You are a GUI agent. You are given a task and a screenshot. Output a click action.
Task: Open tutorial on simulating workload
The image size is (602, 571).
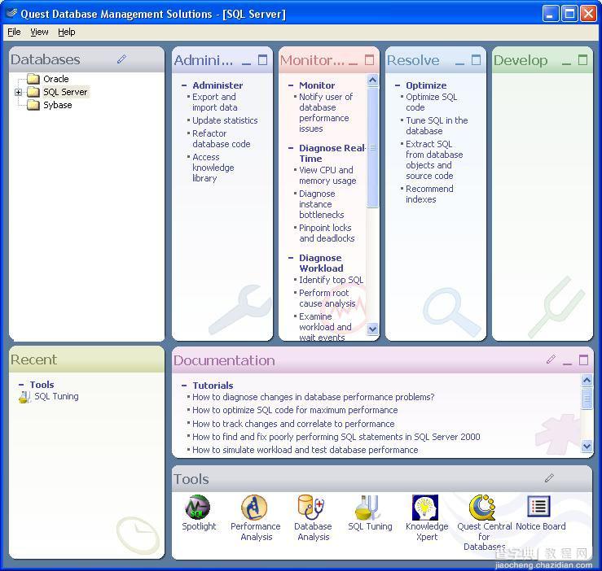click(x=305, y=450)
